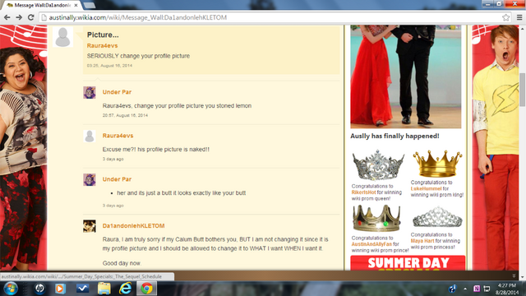Image resolution: width=526 pixels, height=296 pixels.
Task: Bookmark this page with the star icon
Action: 506,17
